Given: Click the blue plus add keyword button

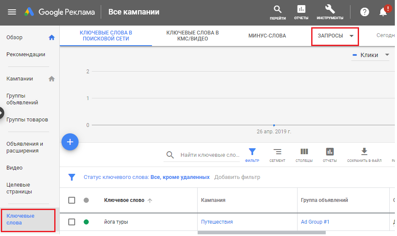Looking at the screenshot, I should coord(70,142).
